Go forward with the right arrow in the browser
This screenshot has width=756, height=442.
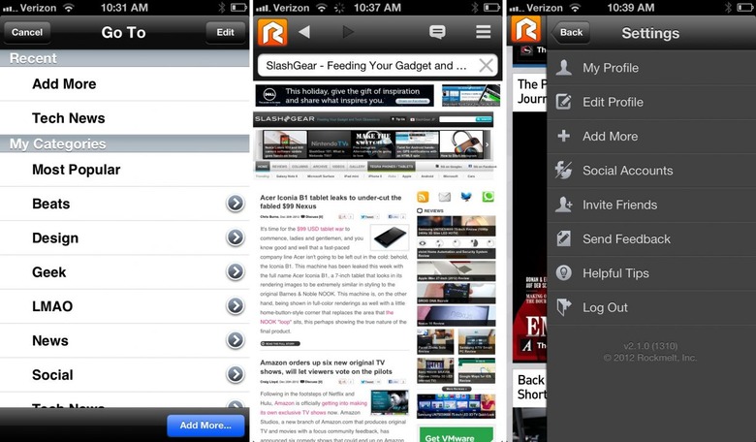pyautogui.click(x=348, y=32)
